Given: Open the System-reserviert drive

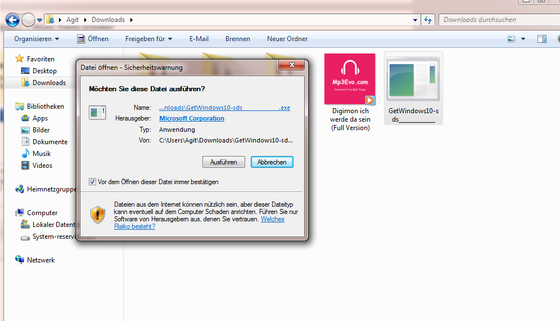Looking at the screenshot, I should coord(55,236).
